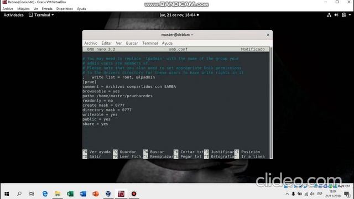This screenshot has width=354, height=199.
Task: Expand the GNOME system menu arrow
Action: (350, 15)
